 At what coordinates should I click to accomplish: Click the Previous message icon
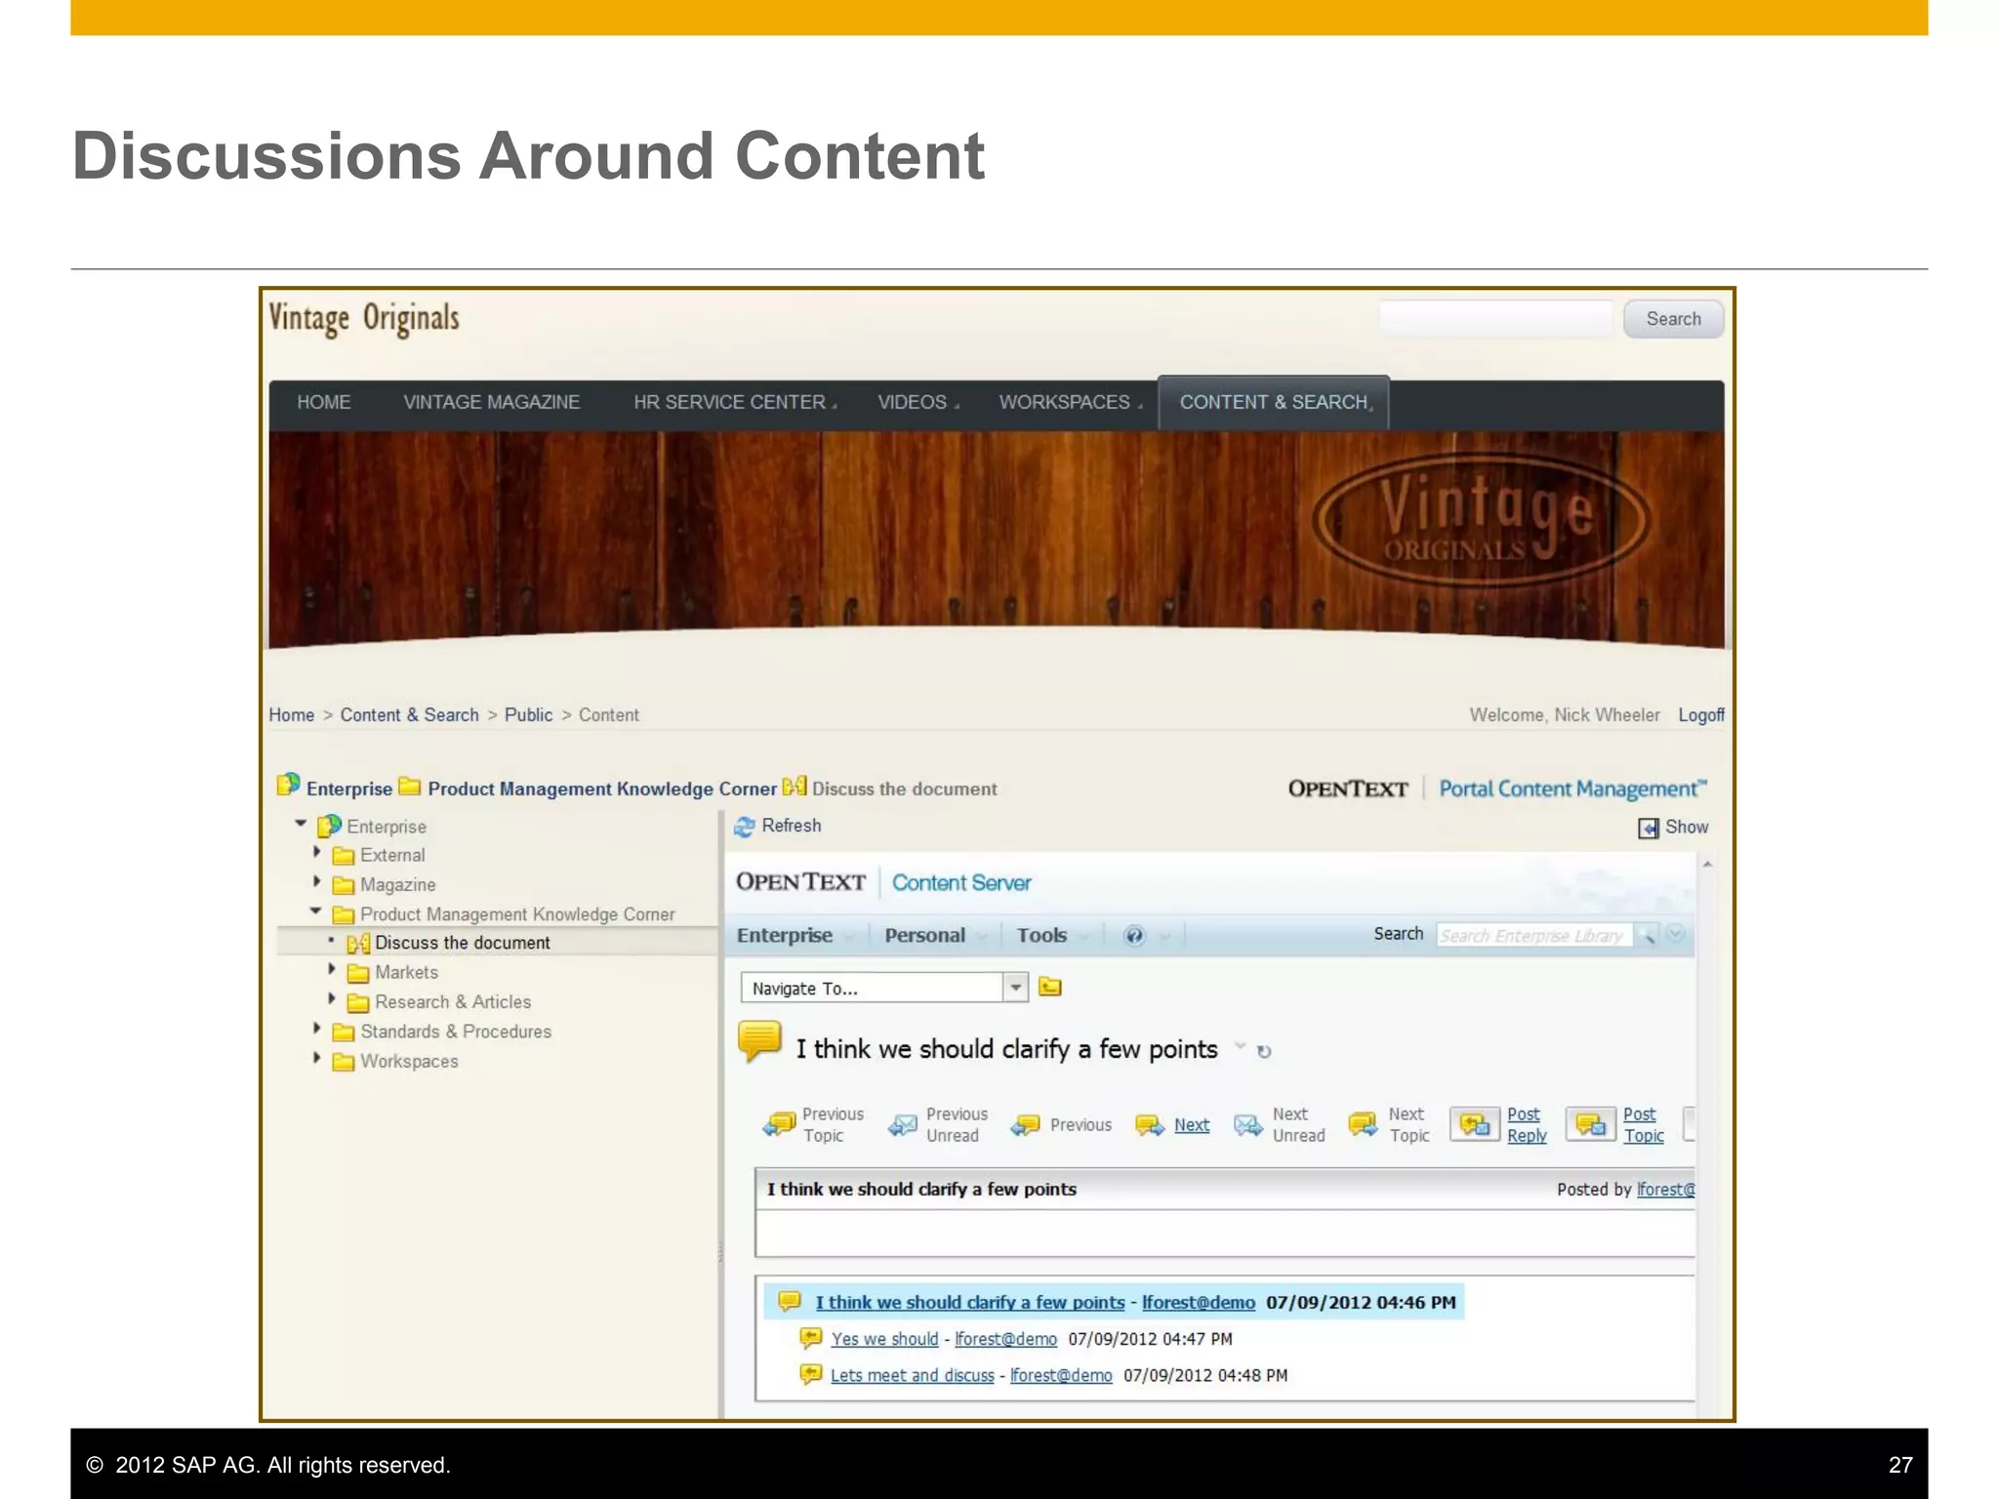[x=1025, y=1125]
